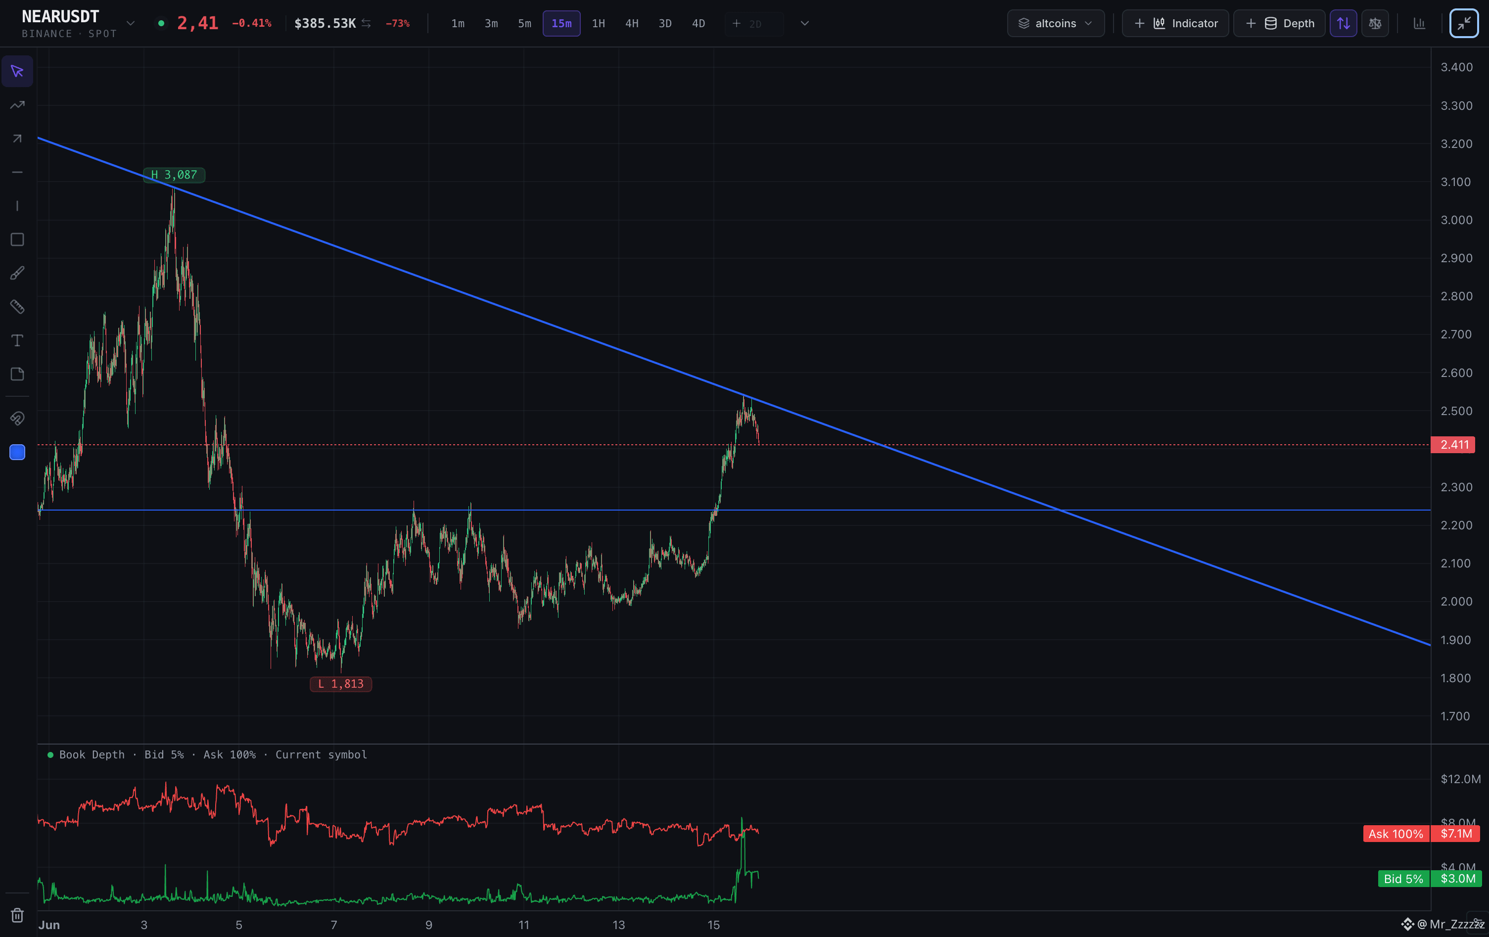The image size is (1489, 937).
Task: Click the Book Depth indicator legend
Action: pyautogui.click(x=208, y=754)
